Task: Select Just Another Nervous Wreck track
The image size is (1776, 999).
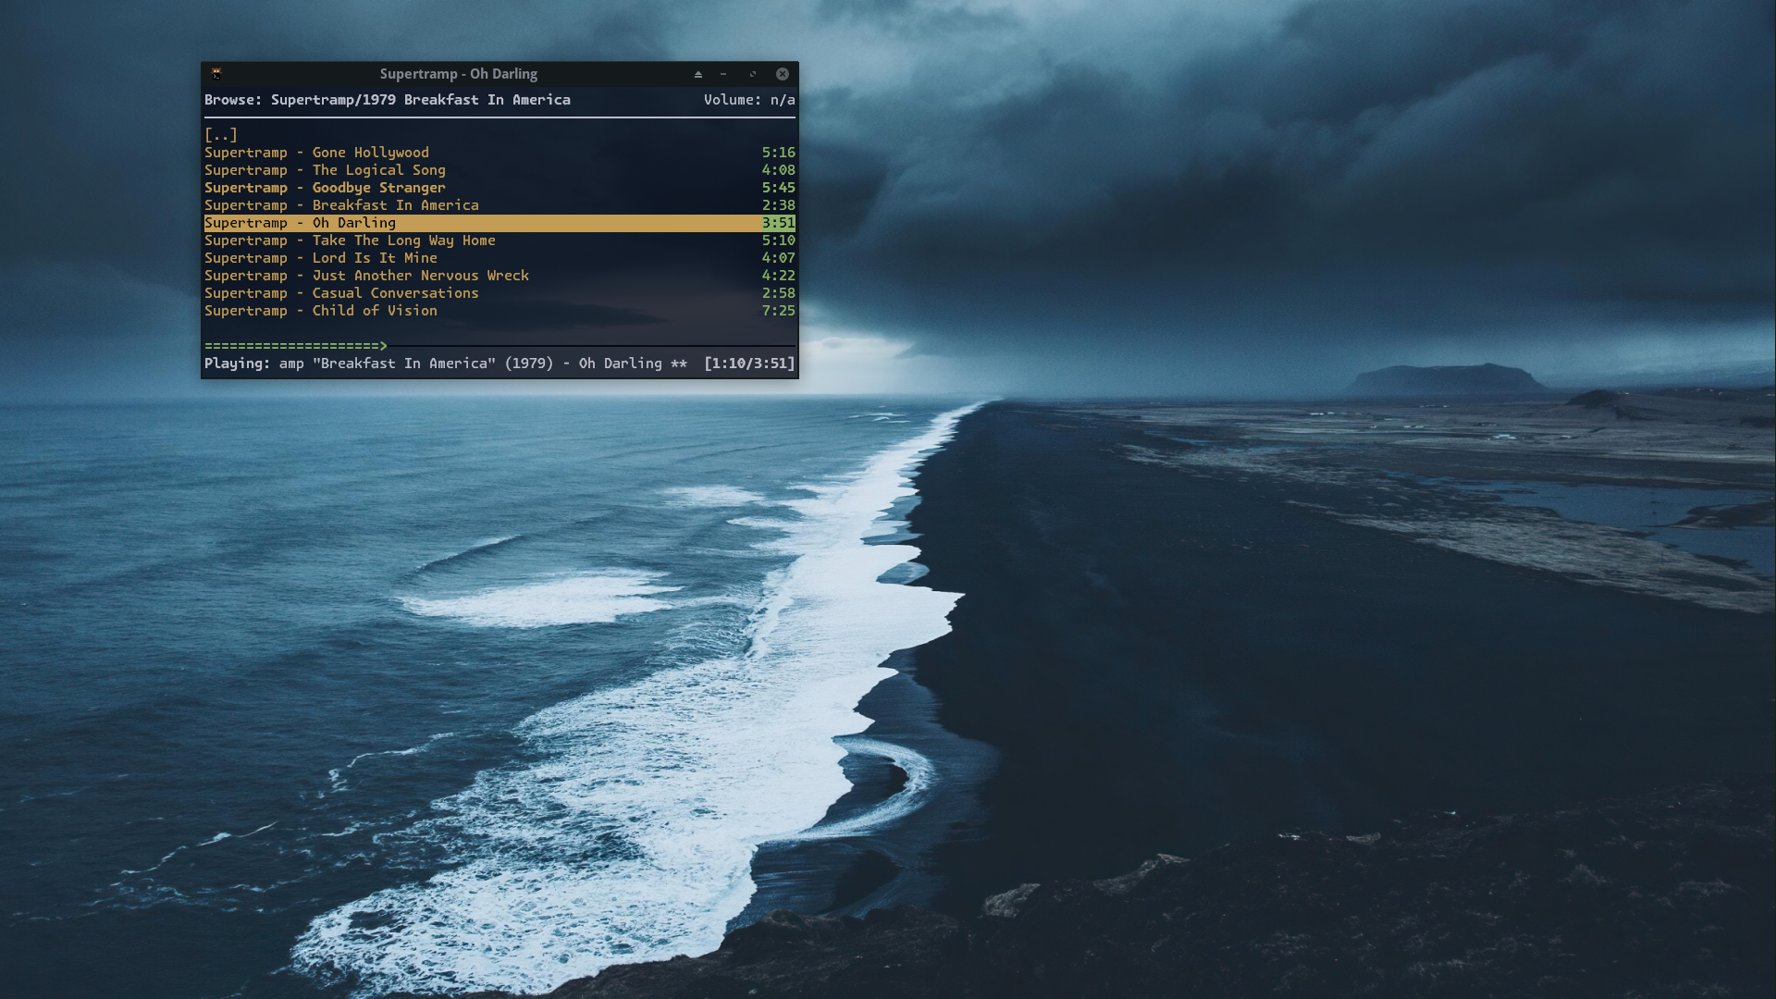Action: (x=366, y=276)
